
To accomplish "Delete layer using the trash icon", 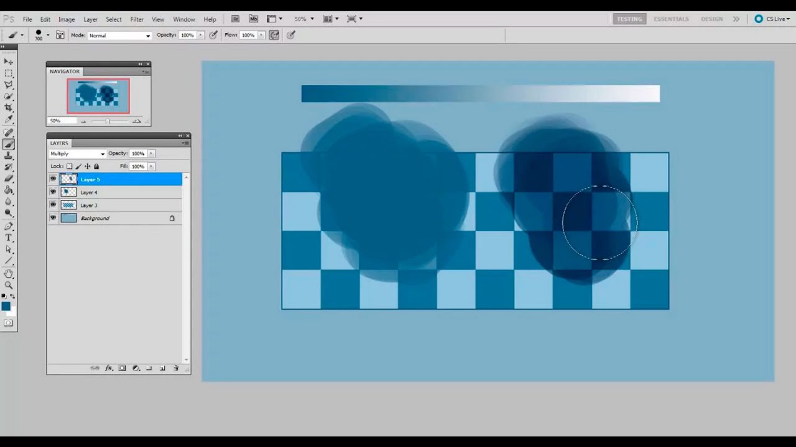I will tap(176, 368).
